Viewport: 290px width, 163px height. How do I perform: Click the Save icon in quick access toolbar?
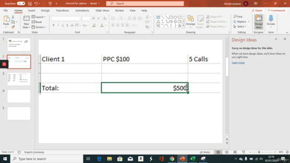[29, 4]
